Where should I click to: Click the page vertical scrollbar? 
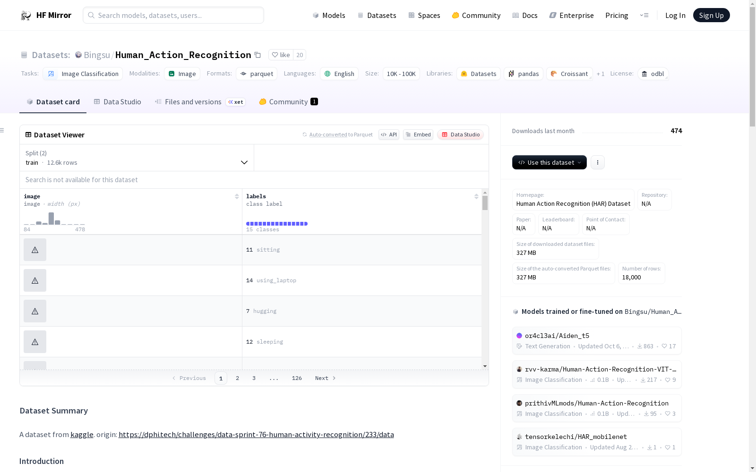[x=752, y=66]
